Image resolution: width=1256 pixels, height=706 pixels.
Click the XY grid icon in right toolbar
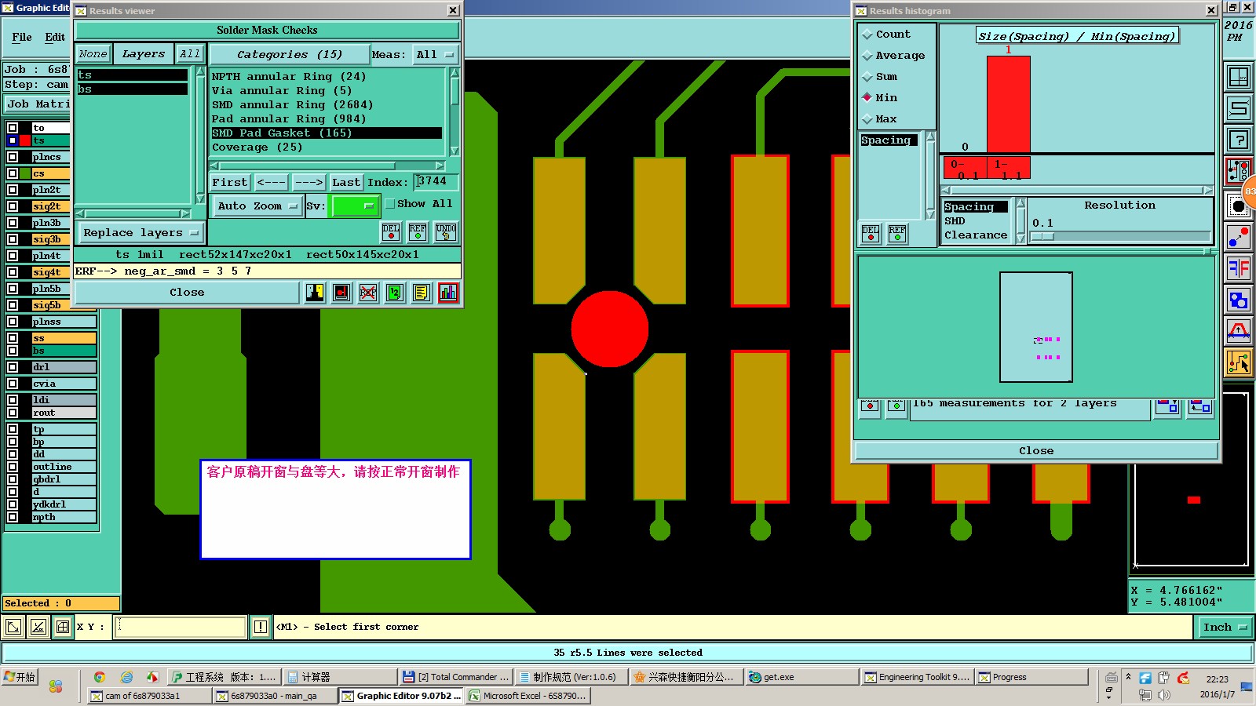coord(1238,77)
